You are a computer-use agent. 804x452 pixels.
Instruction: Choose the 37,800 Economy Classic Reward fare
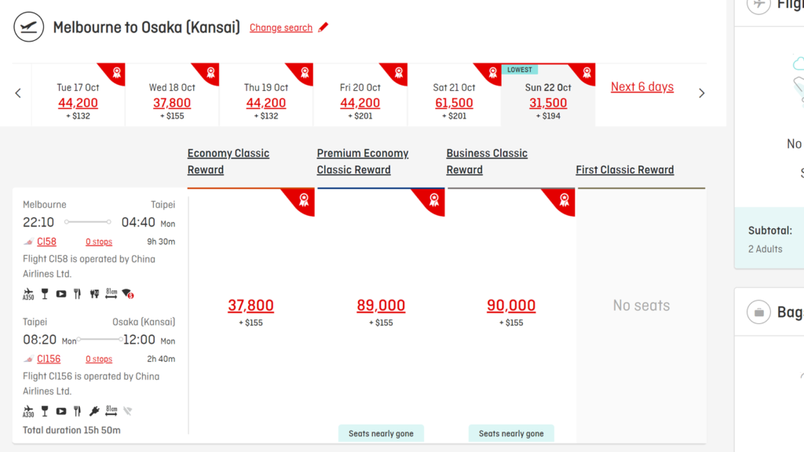[x=250, y=305]
